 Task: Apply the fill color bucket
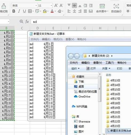45,11
